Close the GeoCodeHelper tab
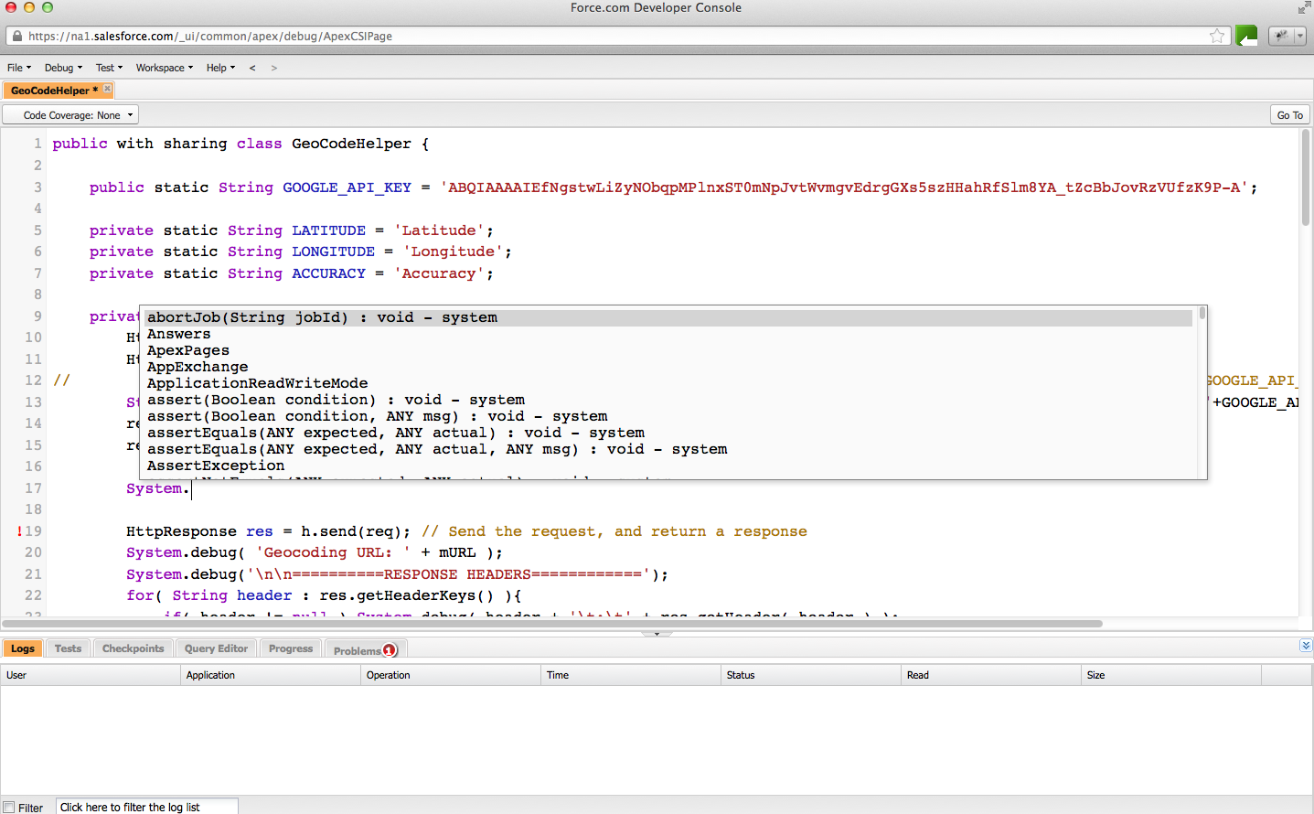This screenshot has height=814, width=1314. (107, 89)
